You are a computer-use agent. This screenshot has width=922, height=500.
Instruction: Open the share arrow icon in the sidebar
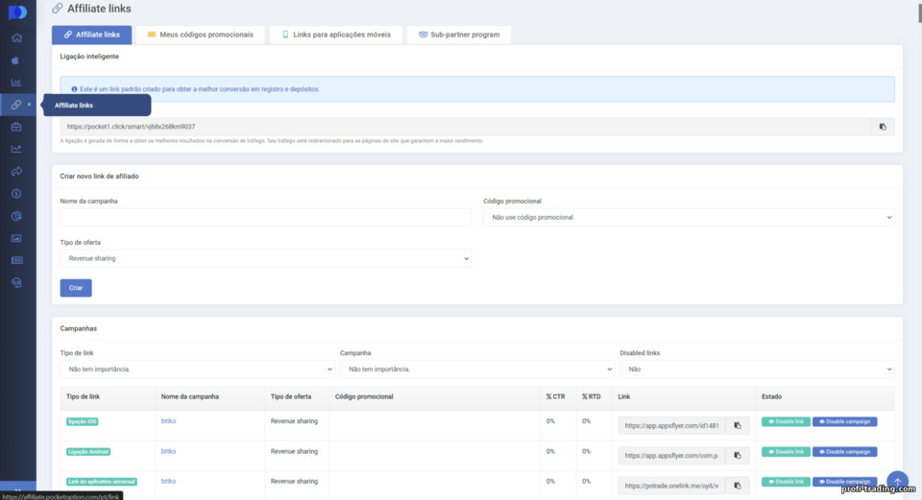click(16, 172)
